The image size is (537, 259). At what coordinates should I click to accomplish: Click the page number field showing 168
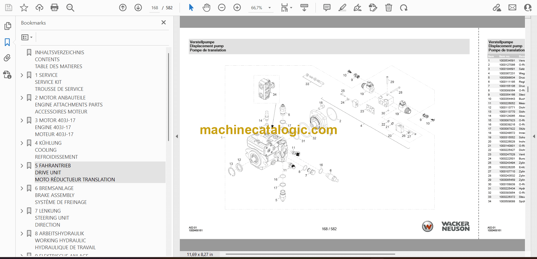(155, 8)
